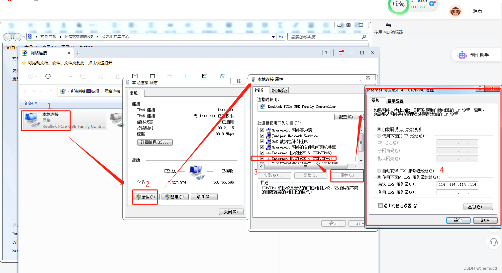The image size is (502, 273).
Task: Toggle the QoS 数据包计划程序 checkbox
Action: pyautogui.click(x=262, y=141)
